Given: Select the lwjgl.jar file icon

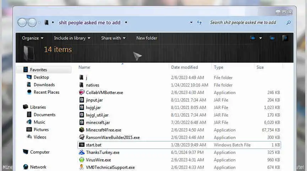Looking at the screenshot, I should tap(82, 107).
